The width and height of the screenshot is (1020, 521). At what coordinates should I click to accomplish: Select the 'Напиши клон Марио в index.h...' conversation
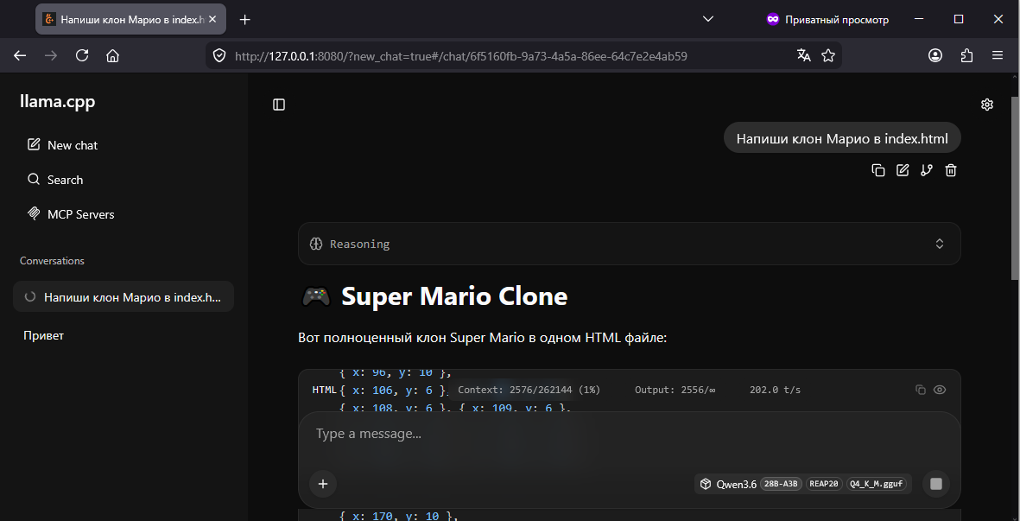pos(123,296)
